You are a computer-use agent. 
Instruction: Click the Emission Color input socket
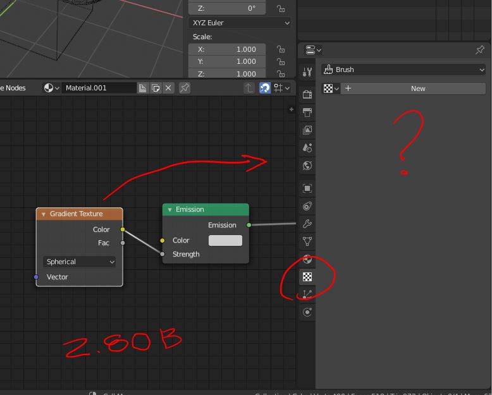point(163,240)
